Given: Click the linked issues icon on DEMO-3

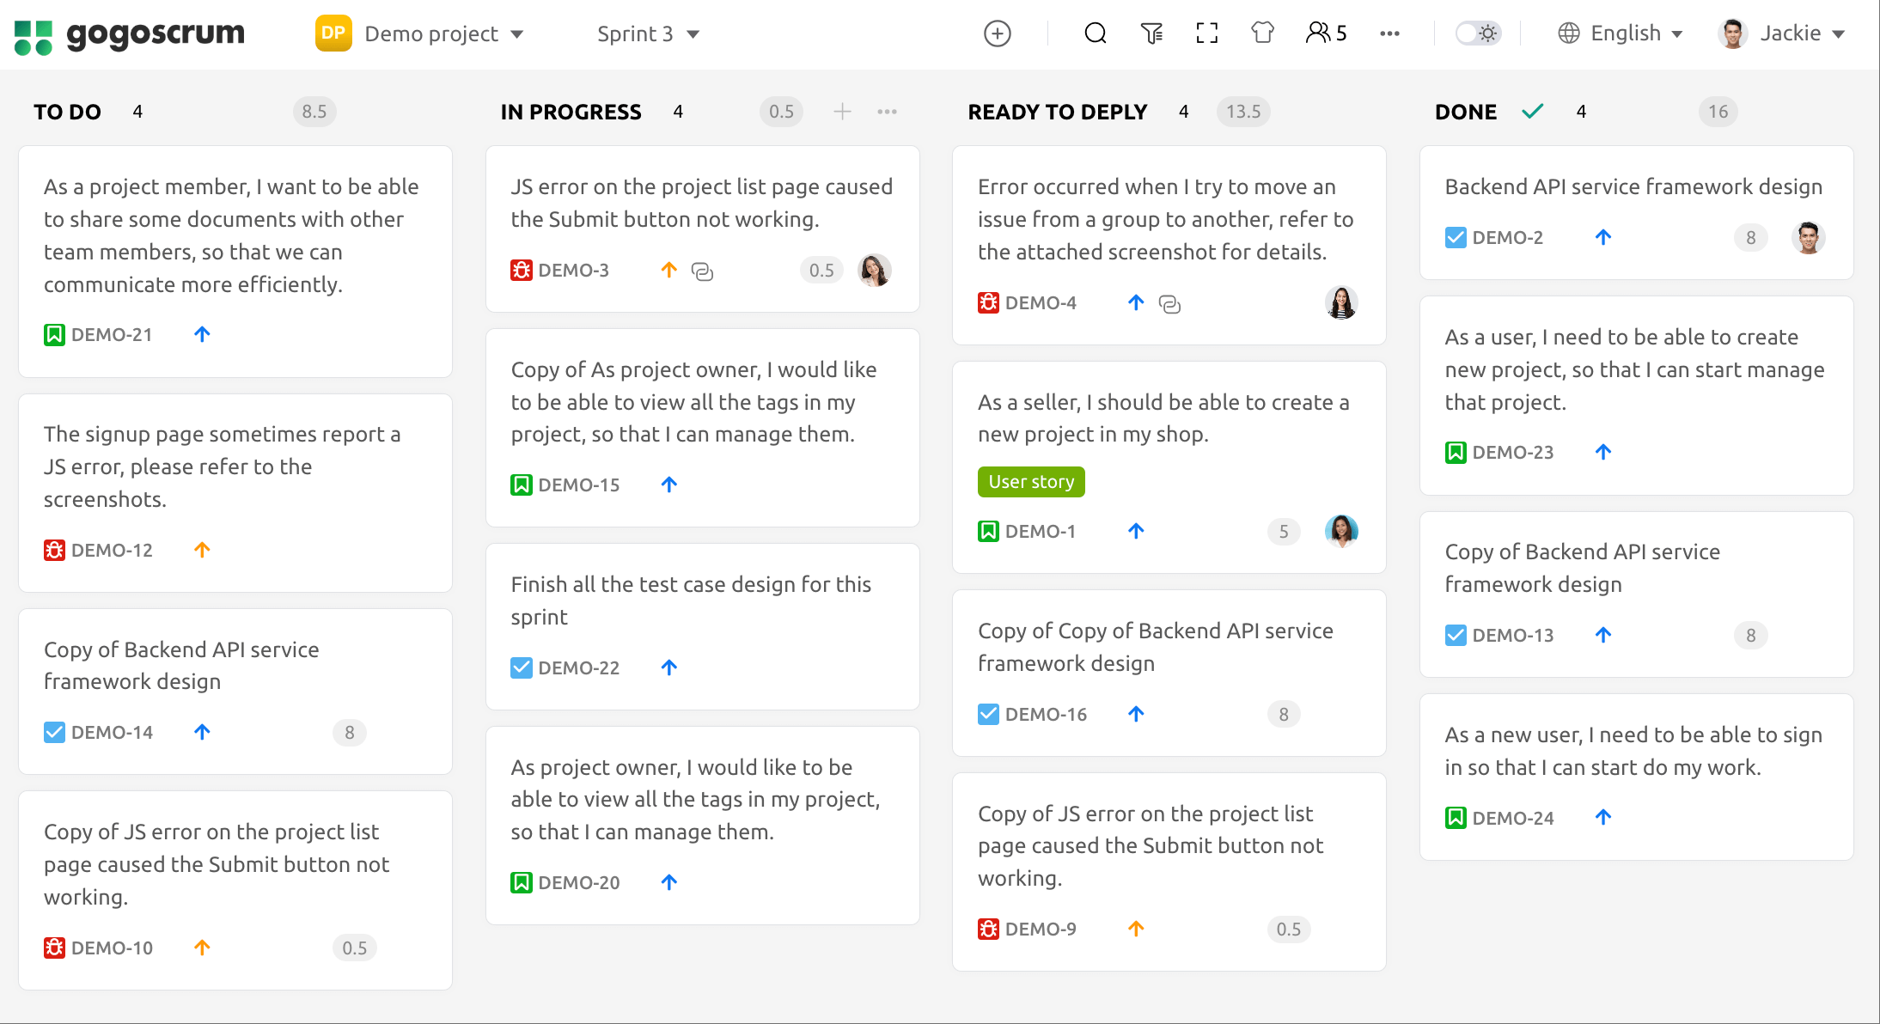Looking at the screenshot, I should pos(702,271).
